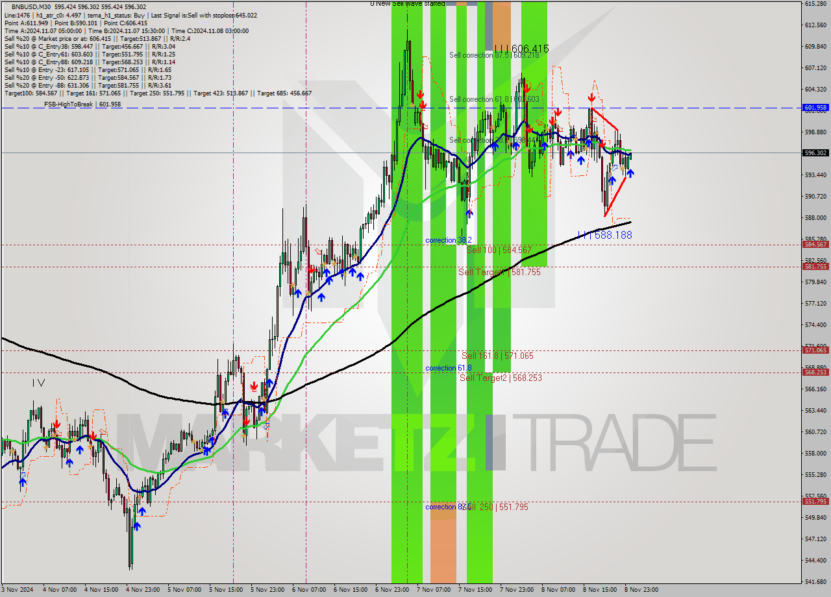Click the 588.000 price scale value

(x=815, y=218)
